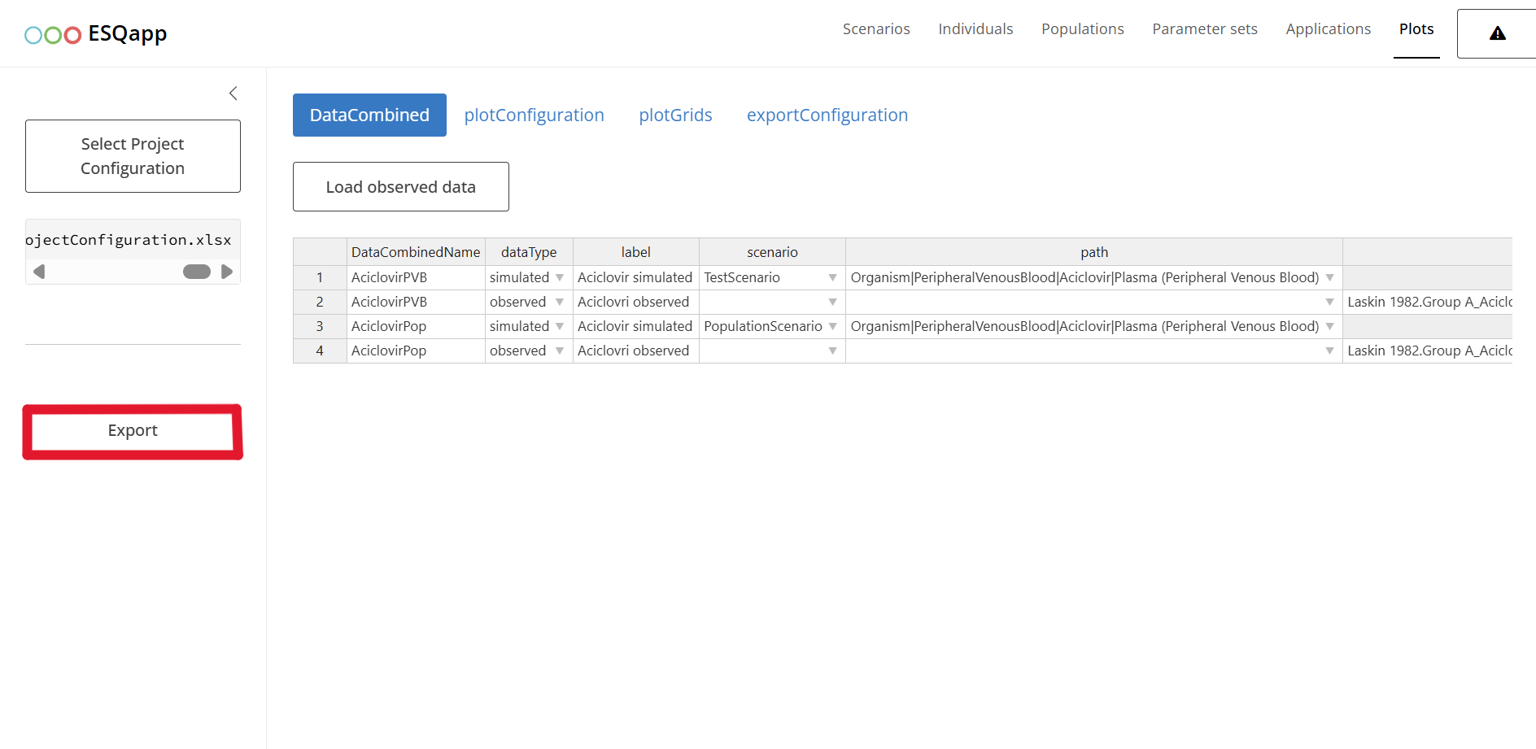This screenshot has width=1536, height=749.
Task: Expand empty scenario dropdown in row 2
Action: point(832,303)
